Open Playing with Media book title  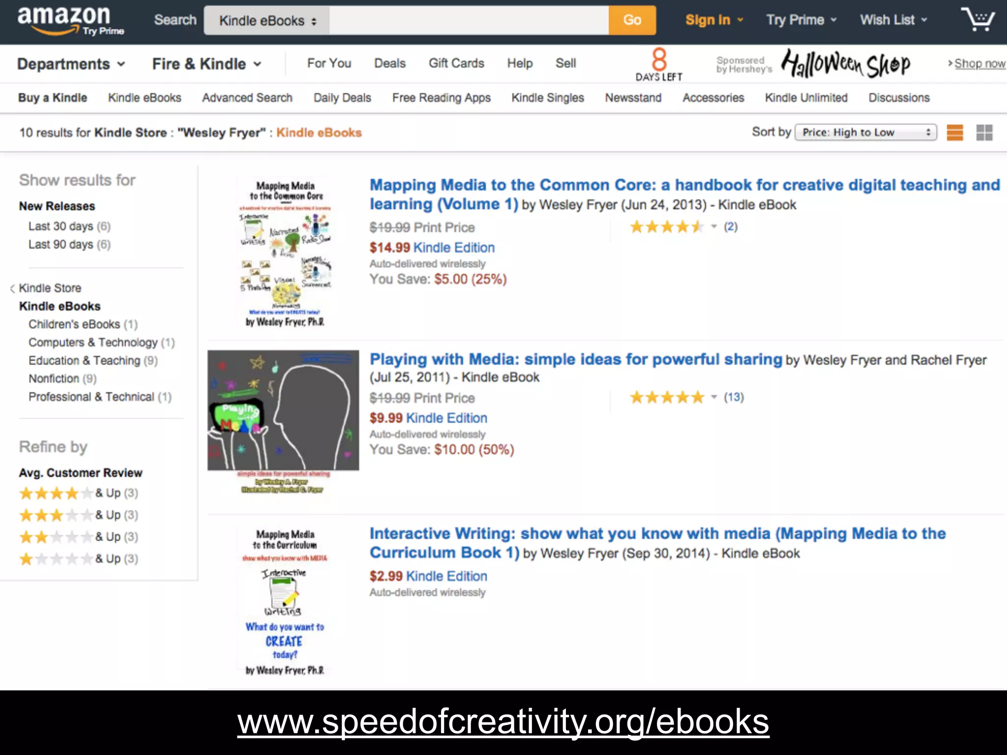pos(576,359)
